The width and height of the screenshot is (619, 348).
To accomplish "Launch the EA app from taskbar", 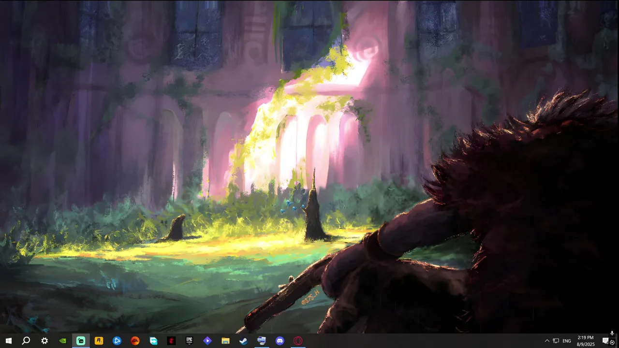I will pos(135,341).
